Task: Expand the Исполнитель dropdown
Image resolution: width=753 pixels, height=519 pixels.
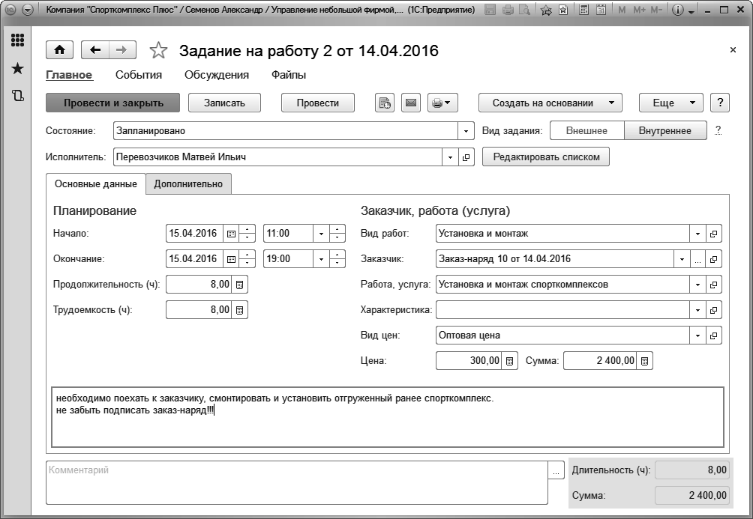Action: [x=450, y=157]
